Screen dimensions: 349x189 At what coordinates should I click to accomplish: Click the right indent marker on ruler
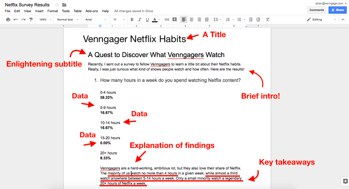pyautogui.click(x=246, y=26)
